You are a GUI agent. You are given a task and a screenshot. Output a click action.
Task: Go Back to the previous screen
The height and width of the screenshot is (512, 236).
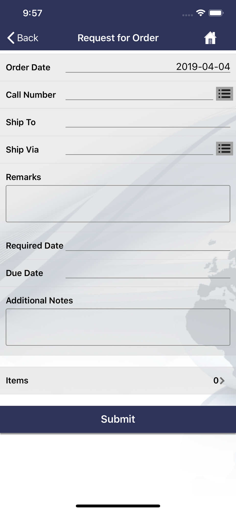tap(23, 38)
